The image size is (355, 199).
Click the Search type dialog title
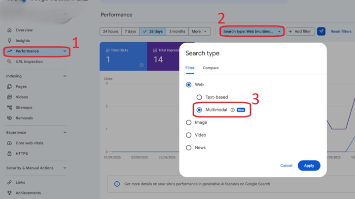203,53
